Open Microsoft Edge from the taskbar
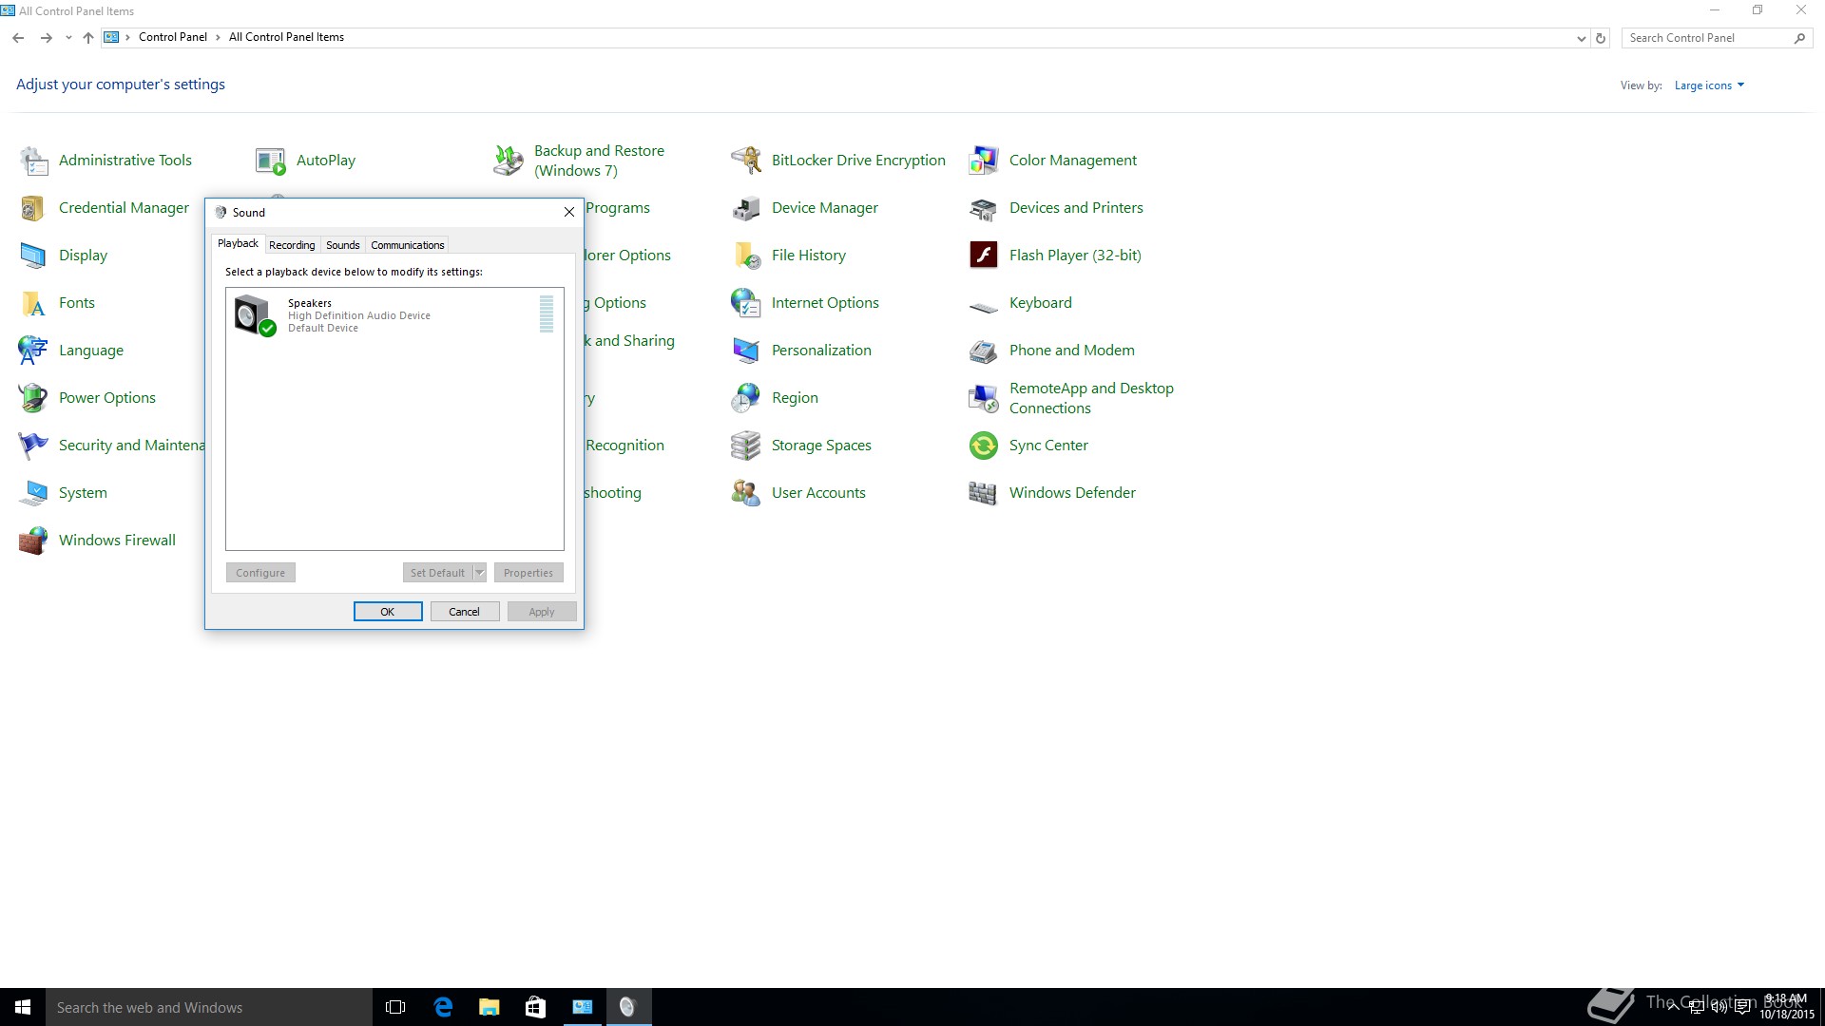The height and width of the screenshot is (1026, 1825). [443, 1007]
